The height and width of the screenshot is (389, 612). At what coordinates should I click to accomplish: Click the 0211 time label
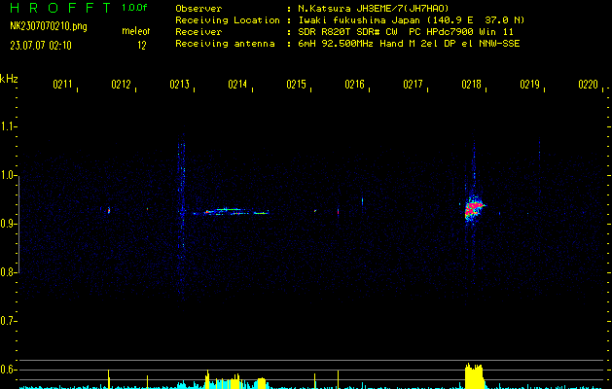(x=62, y=86)
